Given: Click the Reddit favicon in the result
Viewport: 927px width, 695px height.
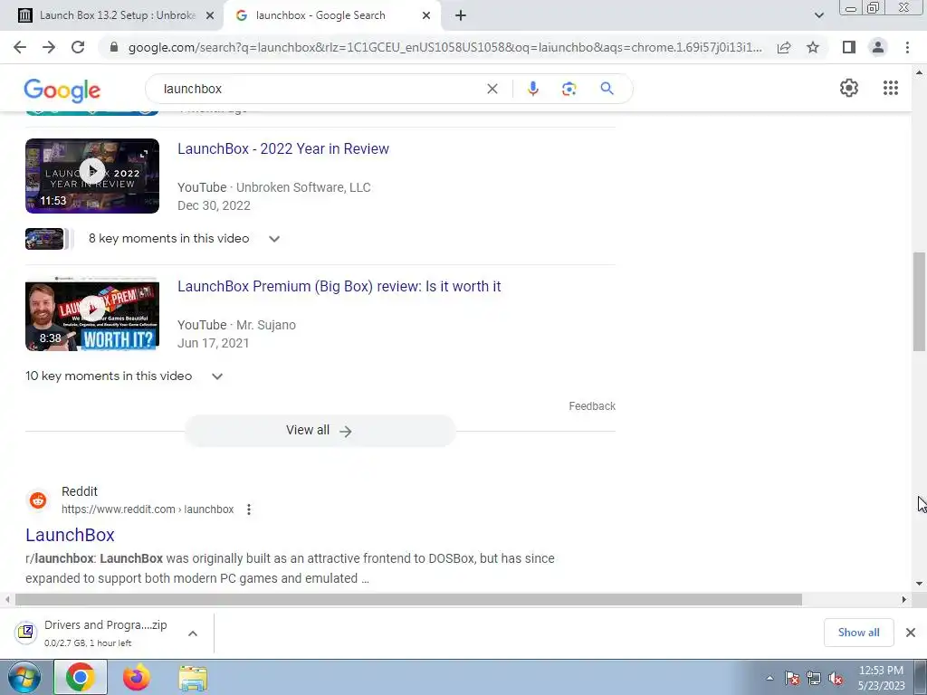Looking at the screenshot, I should coord(38,500).
